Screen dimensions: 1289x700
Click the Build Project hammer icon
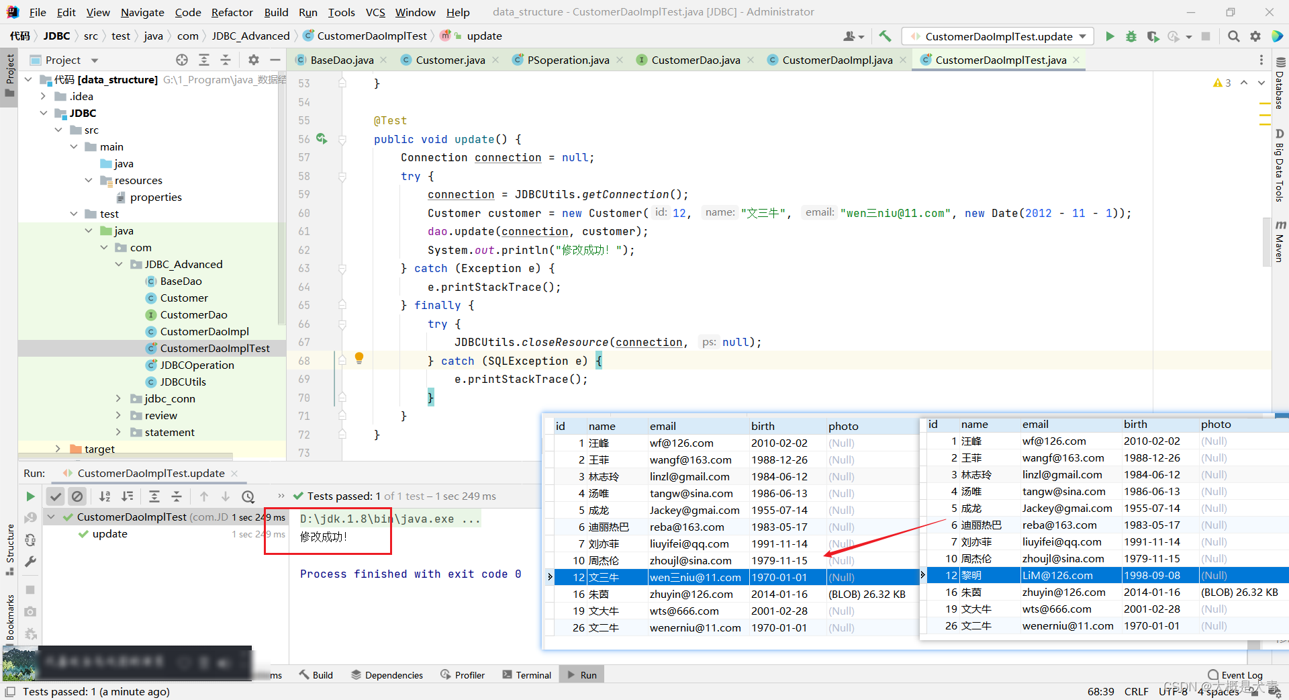[x=885, y=36]
